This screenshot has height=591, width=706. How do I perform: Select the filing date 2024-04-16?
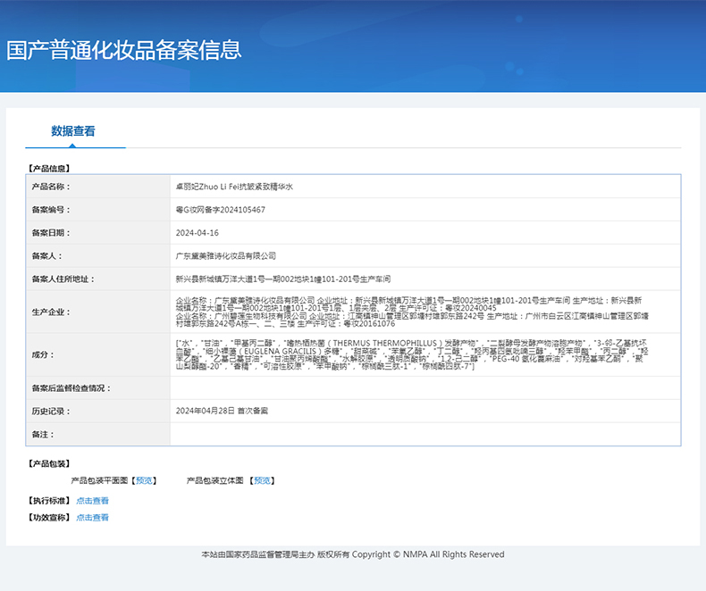coord(198,232)
